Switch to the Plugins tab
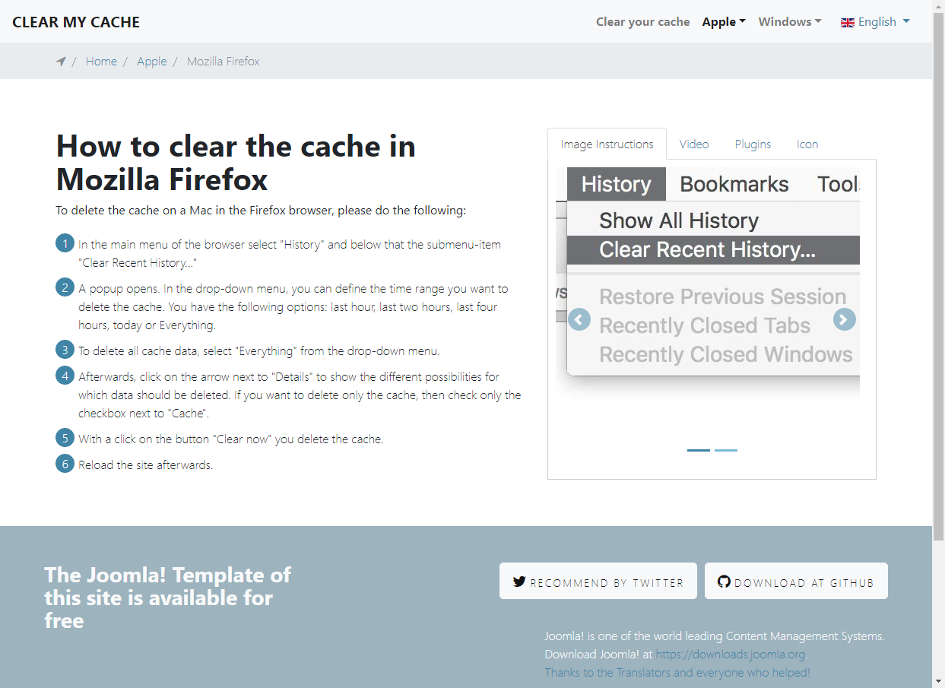 pyautogui.click(x=753, y=144)
